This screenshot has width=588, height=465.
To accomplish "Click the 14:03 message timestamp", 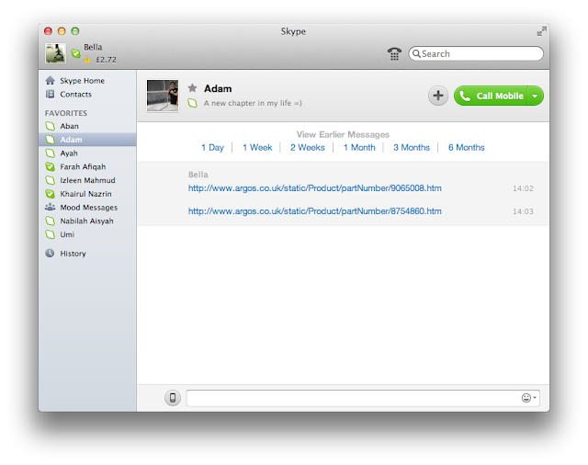I will point(523,211).
